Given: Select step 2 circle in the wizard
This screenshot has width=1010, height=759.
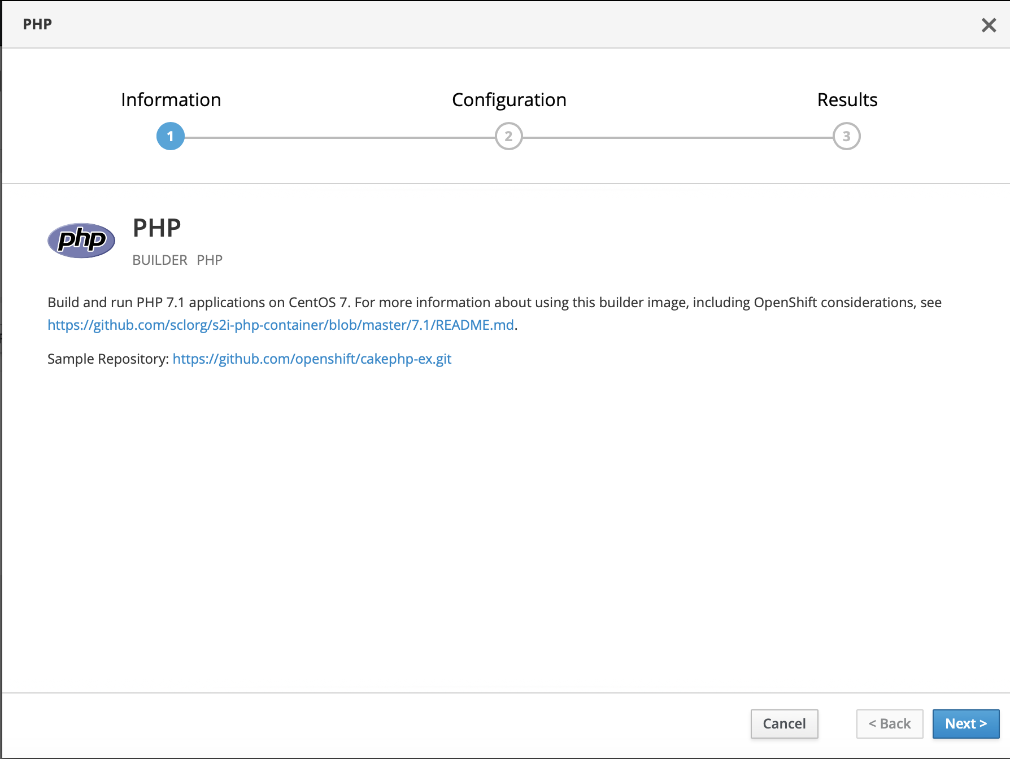Looking at the screenshot, I should pos(508,136).
